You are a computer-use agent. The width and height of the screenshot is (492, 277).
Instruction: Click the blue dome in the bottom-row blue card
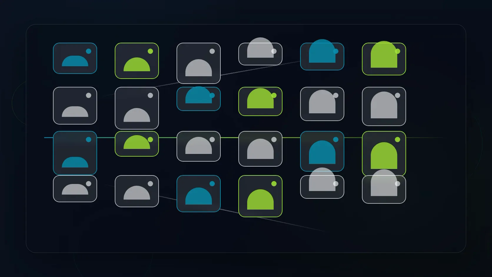199,196
